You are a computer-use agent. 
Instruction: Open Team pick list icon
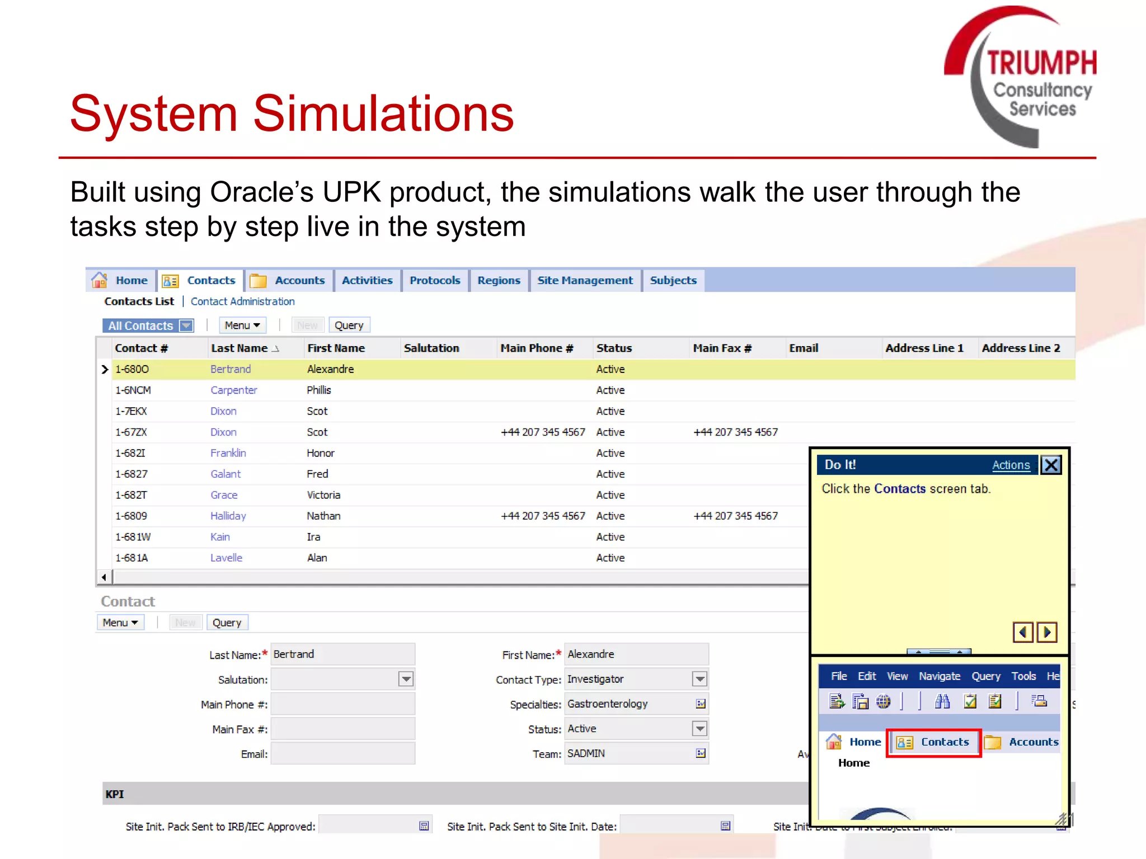[701, 753]
